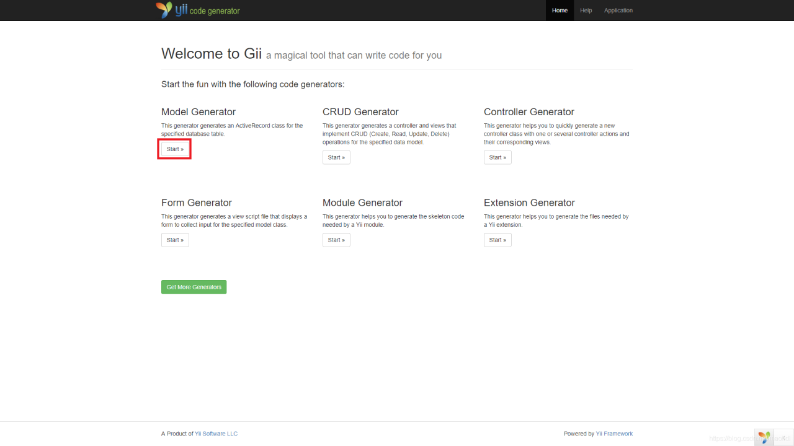Click the Module Generator heading
Screen dimensions: 794x446
tap(362, 203)
